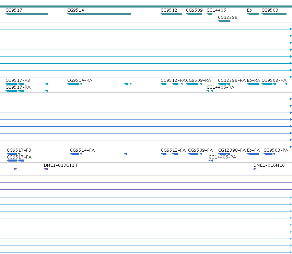
Task: Click the Eo-PA protein bar glyph
Action: (x=253, y=154)
